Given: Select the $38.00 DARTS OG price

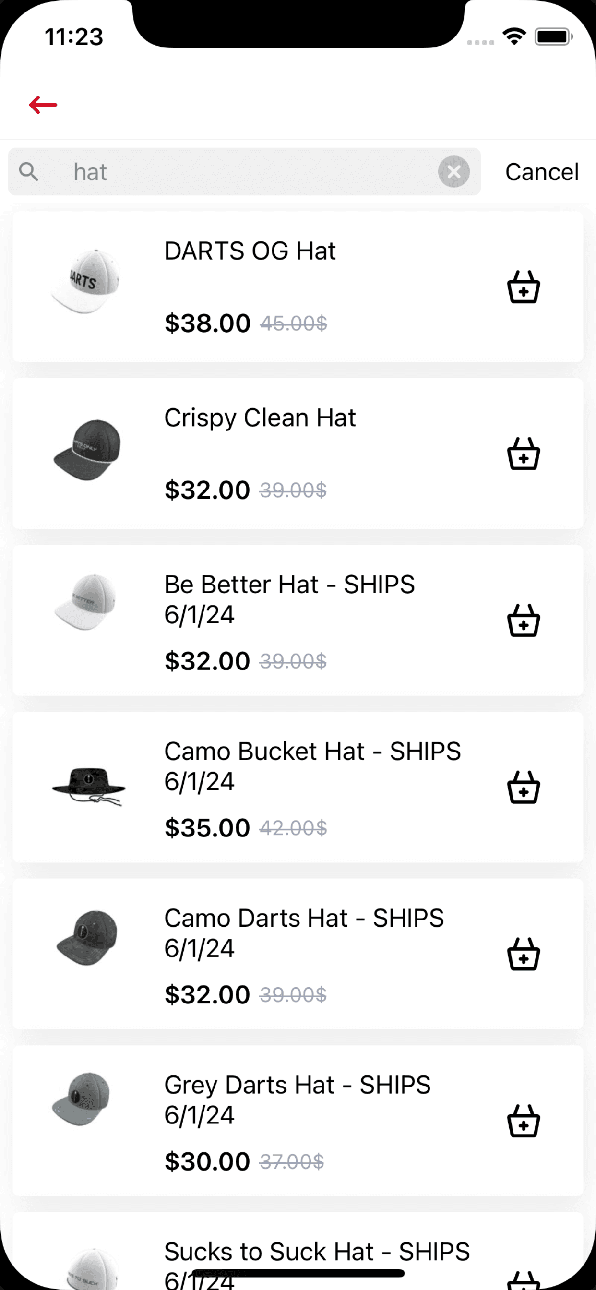Looking at the screenshot, I should click(207, 323).
